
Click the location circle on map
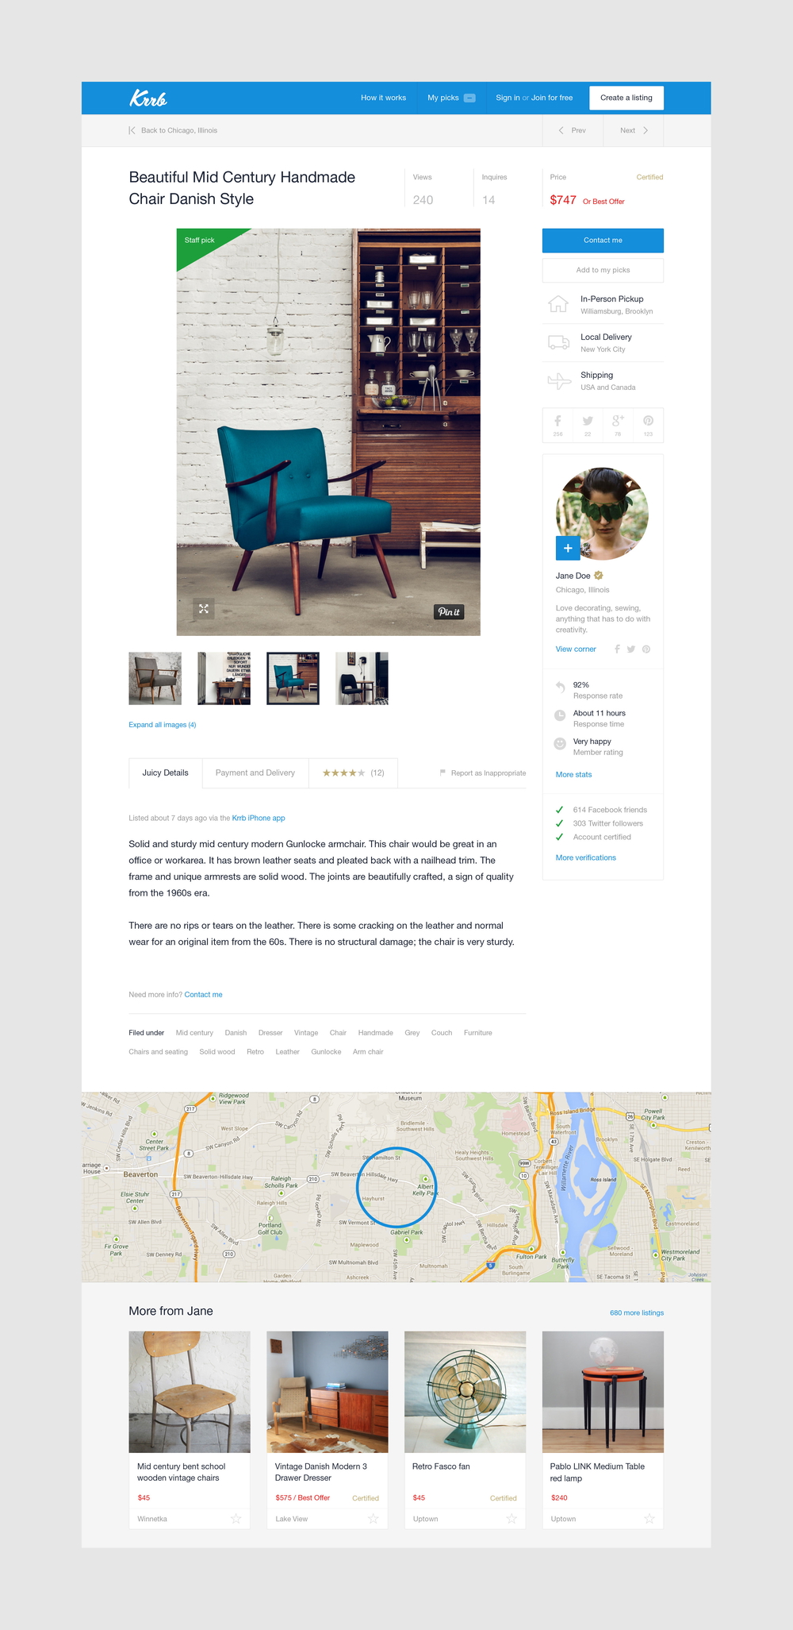[x=396, y=1187]
